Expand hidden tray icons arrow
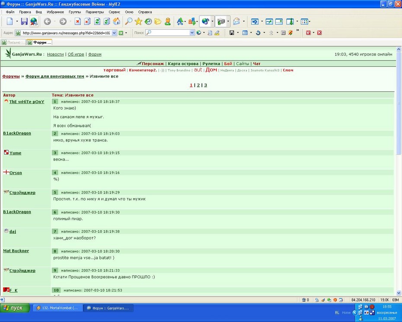Viewport: 402px width, 322px height. click(355, 312)
